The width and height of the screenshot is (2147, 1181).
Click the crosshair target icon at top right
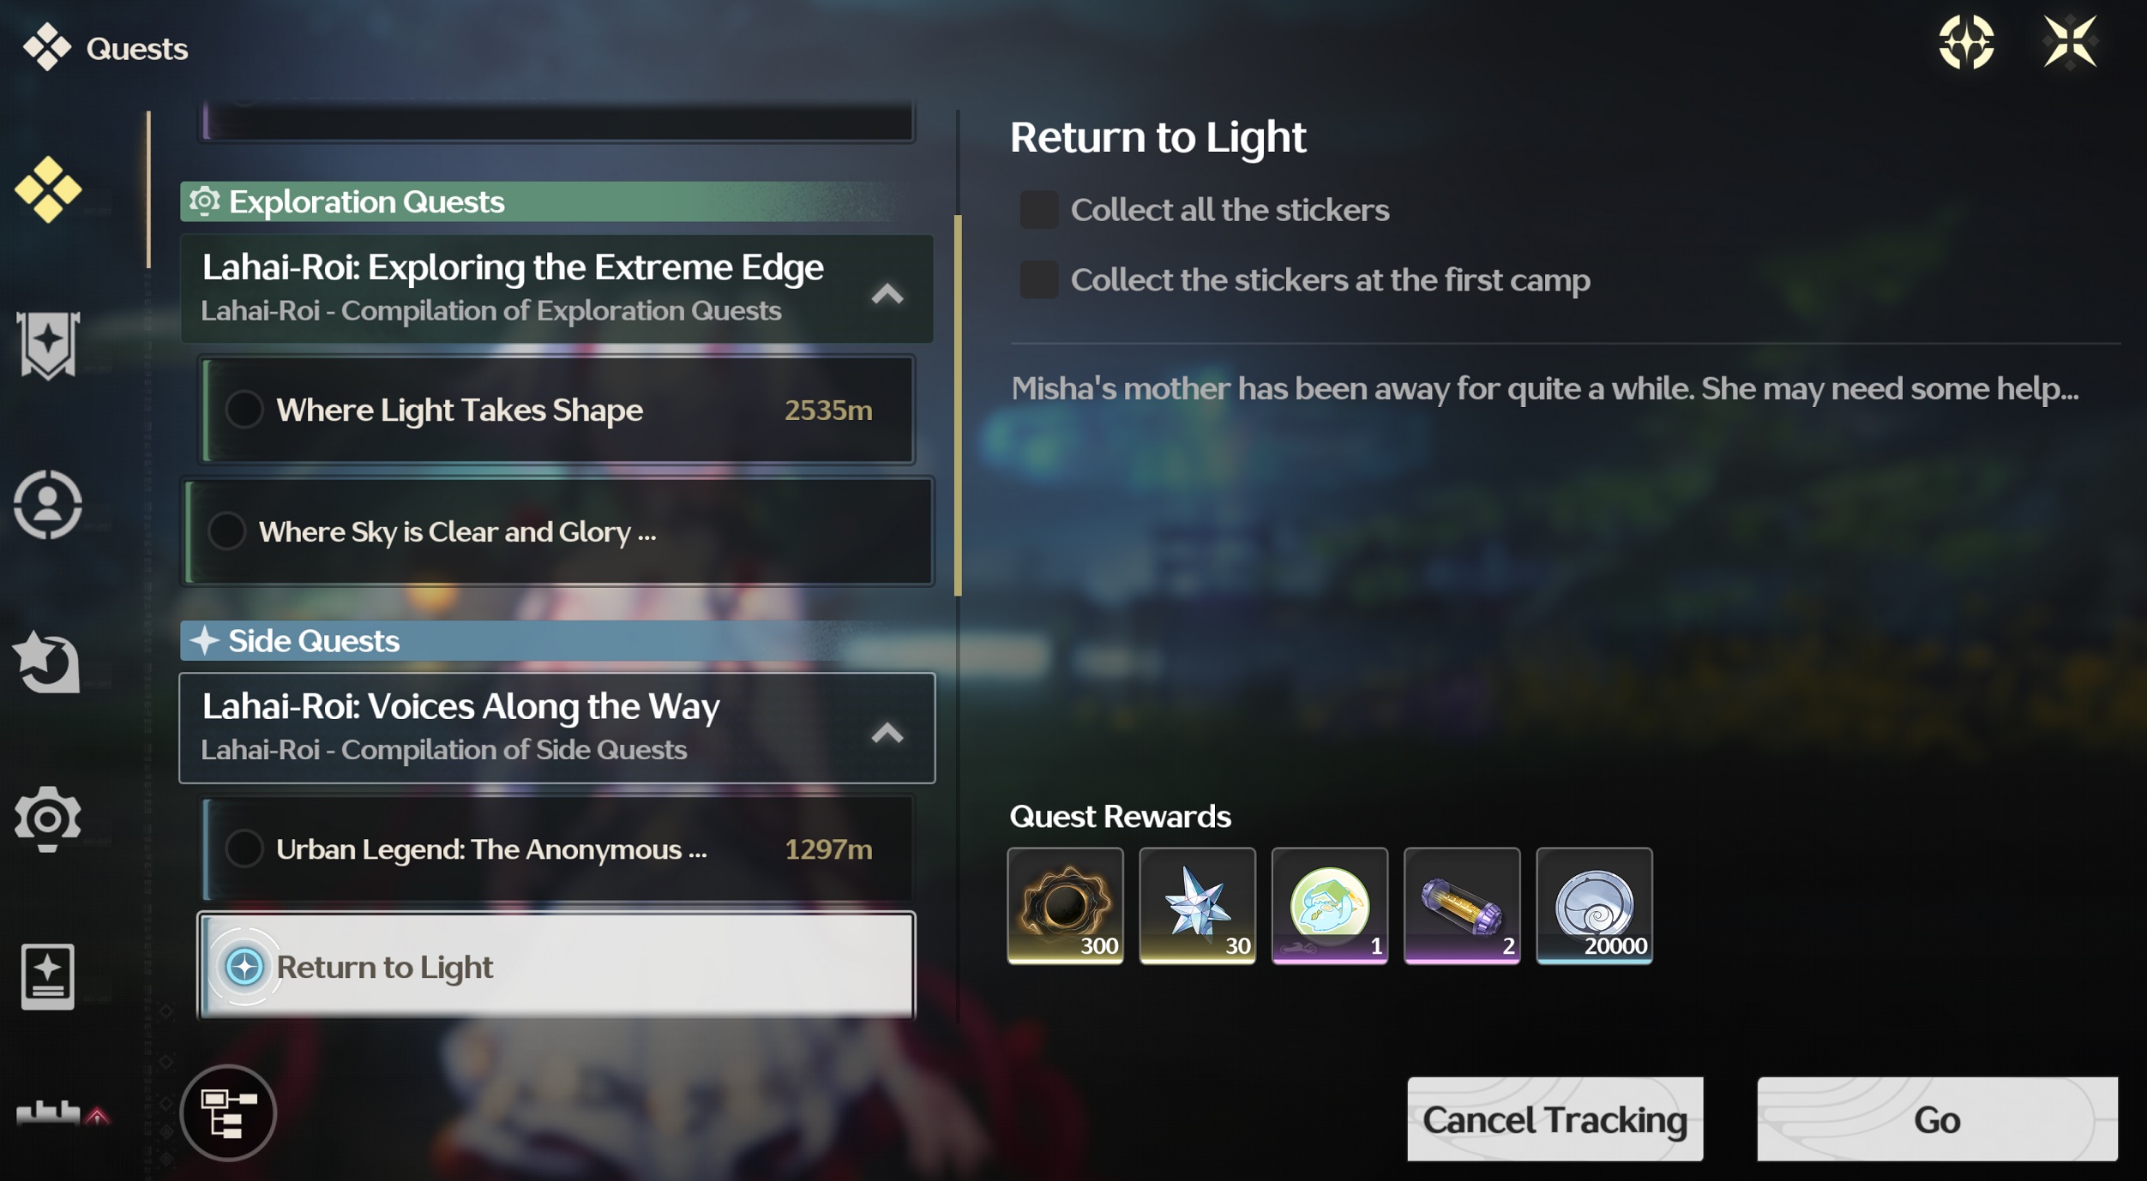(1966, 42)
